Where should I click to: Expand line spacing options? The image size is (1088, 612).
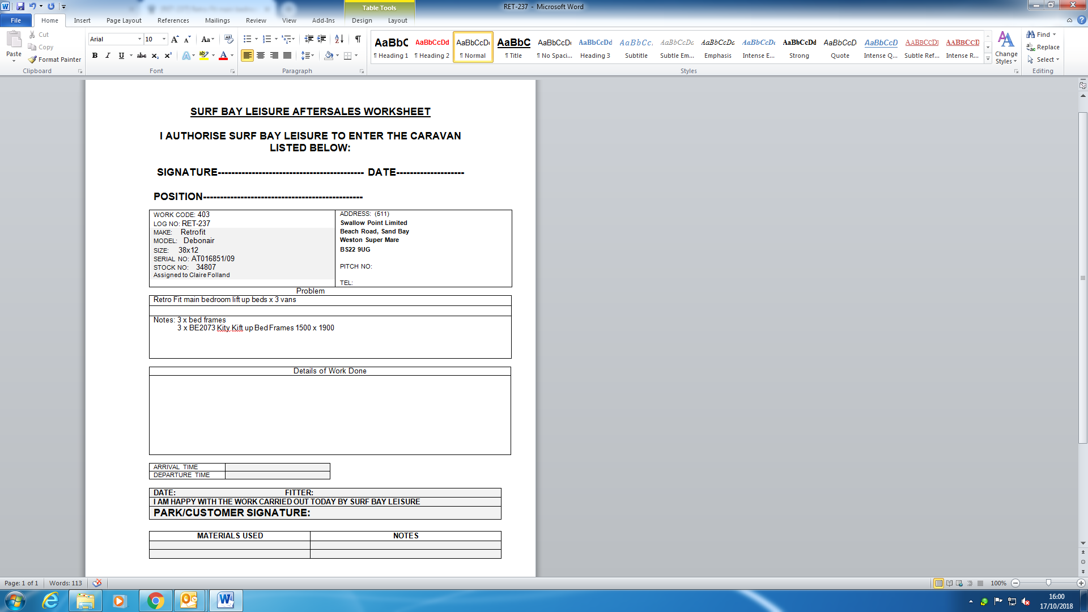(308, 56)
